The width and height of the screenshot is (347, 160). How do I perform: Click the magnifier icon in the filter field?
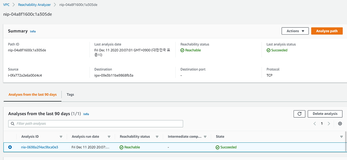[12, 124]
